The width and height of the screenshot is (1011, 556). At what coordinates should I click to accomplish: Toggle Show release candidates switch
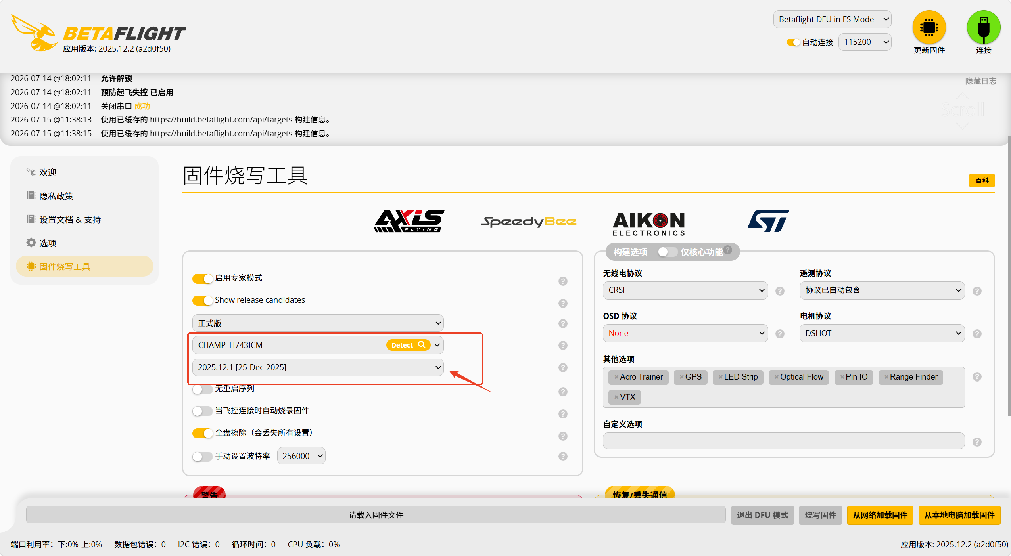(x=203, y=300)
